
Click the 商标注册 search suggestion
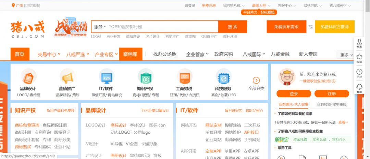coord(230,37)
